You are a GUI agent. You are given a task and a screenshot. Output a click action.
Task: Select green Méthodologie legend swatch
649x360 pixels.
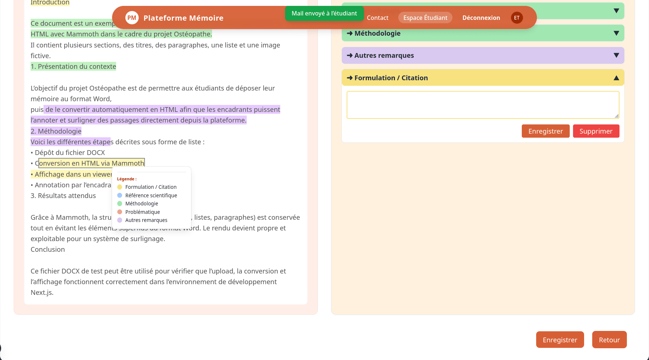[x=119, y=204]
